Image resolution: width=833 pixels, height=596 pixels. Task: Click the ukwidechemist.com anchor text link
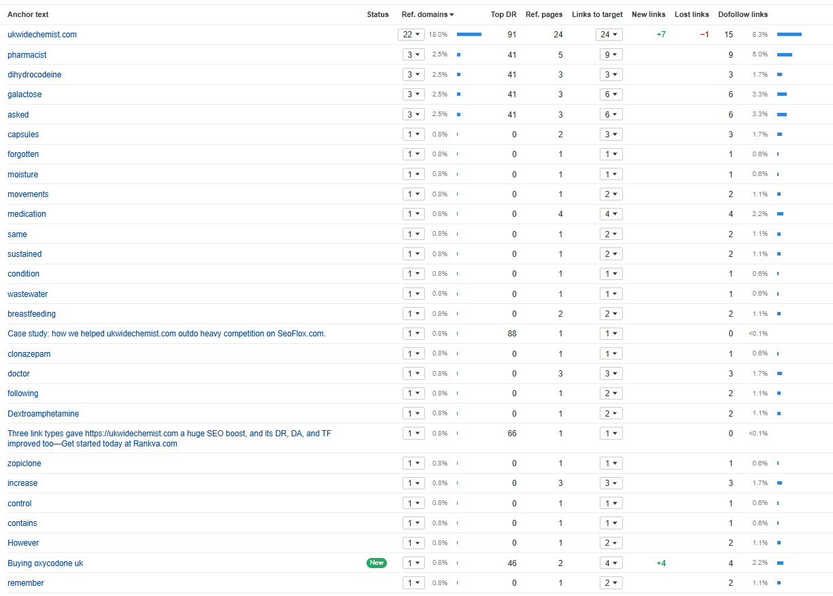42,35
